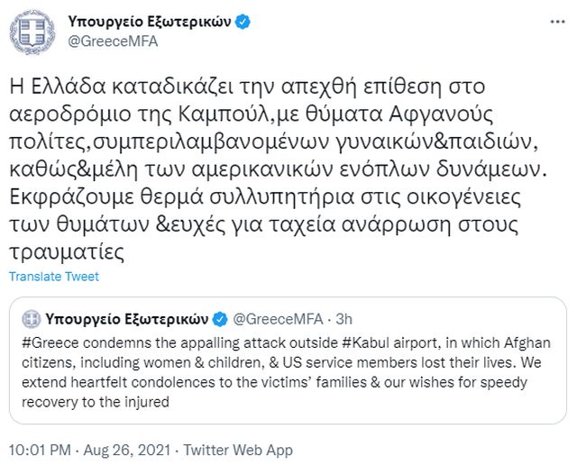Click the @GreeceMFA handle in the quoted tweet
This screenshot has height=465, width=577.
point(277,318)
